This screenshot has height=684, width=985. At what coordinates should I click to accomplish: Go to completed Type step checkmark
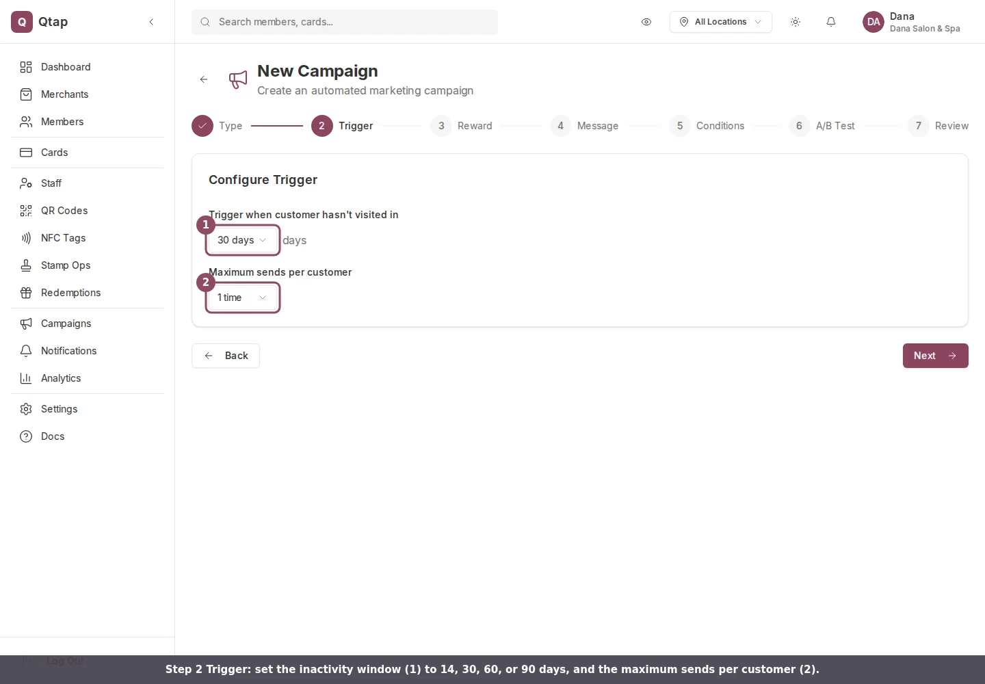[202, 126]
